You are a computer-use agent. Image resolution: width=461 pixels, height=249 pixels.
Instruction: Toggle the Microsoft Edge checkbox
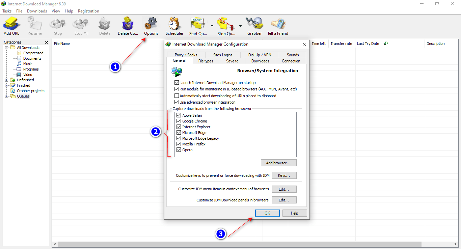tap(179, 133)
